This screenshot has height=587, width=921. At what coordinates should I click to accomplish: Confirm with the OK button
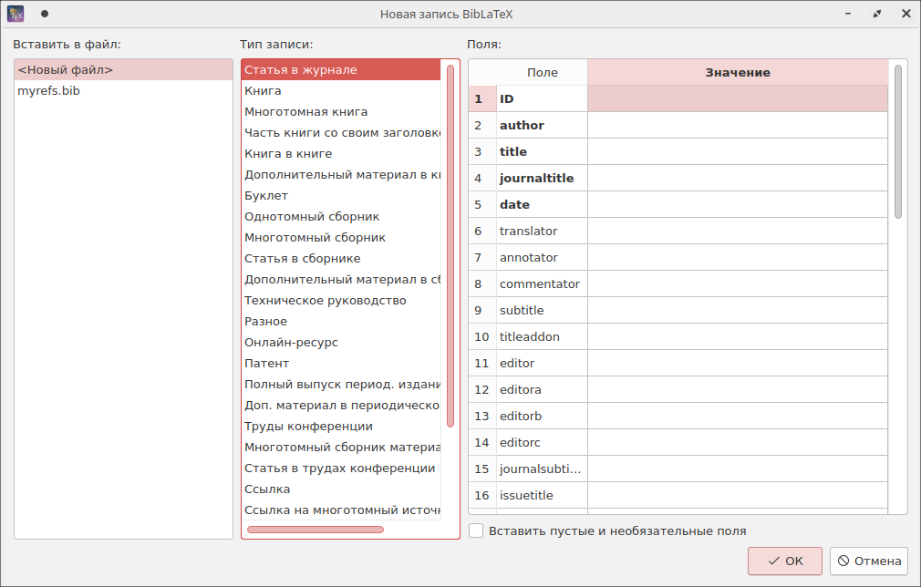[x=785, y=561]
